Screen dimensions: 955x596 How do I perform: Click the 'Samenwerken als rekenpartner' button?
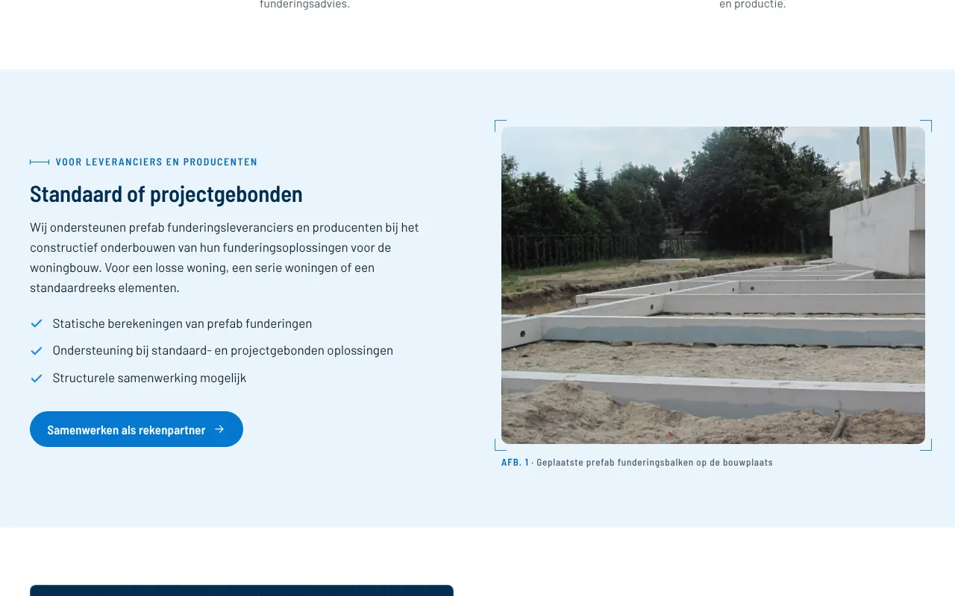click(x=137, y=429)
